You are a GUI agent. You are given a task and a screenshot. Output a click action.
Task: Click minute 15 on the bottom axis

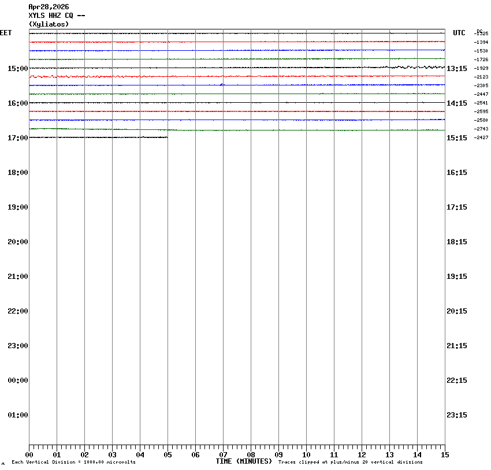445,455
